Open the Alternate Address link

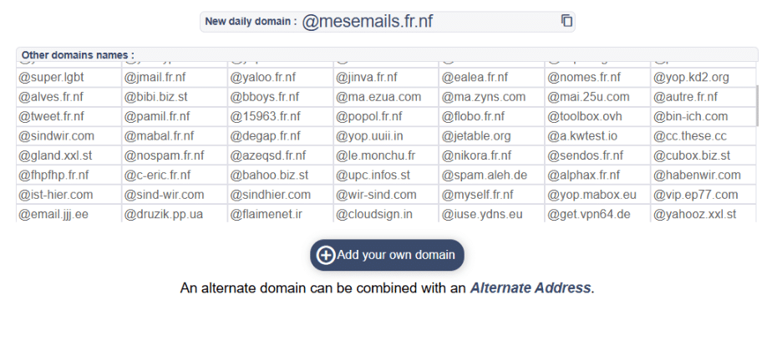[x=531, y=288]
